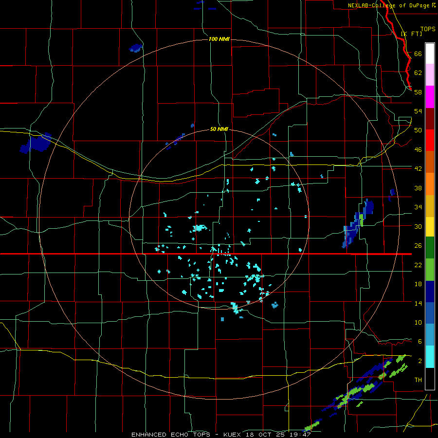Click the white swatch in the tops legend
Viewport: 438px width, 438px height.
(430, 54)
